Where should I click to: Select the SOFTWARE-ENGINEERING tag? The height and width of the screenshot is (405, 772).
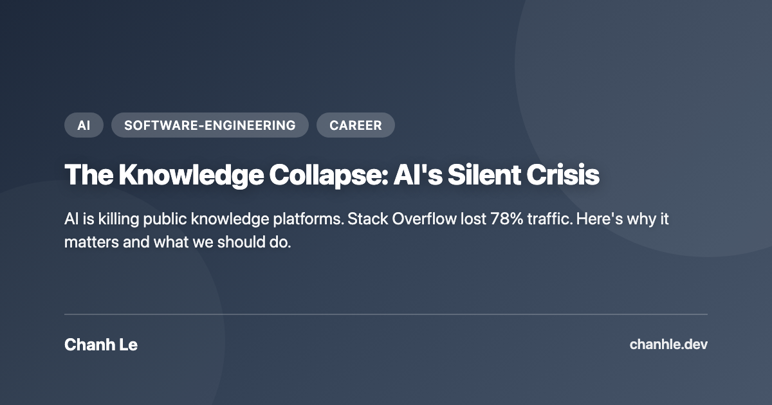[x=210, y=125]
